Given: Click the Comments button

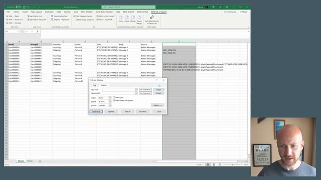Looking at the screenshot, I should pyautogui.click(x=230, y=12).
